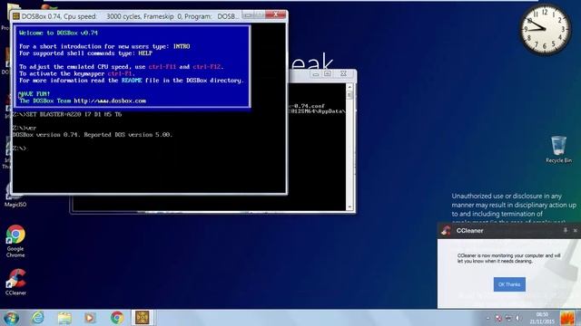Open Google Chrome desktop shortcut
This screenshot has height=326, width=581.
[15, 241]
